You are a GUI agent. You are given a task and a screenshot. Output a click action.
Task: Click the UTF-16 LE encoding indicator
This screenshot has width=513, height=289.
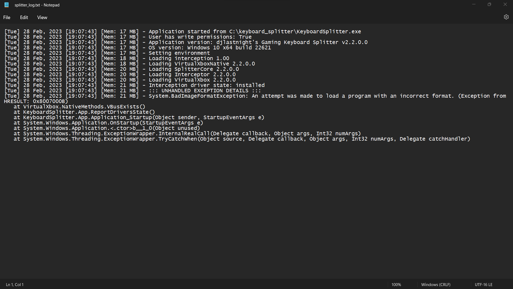click(x=484, y=284)
